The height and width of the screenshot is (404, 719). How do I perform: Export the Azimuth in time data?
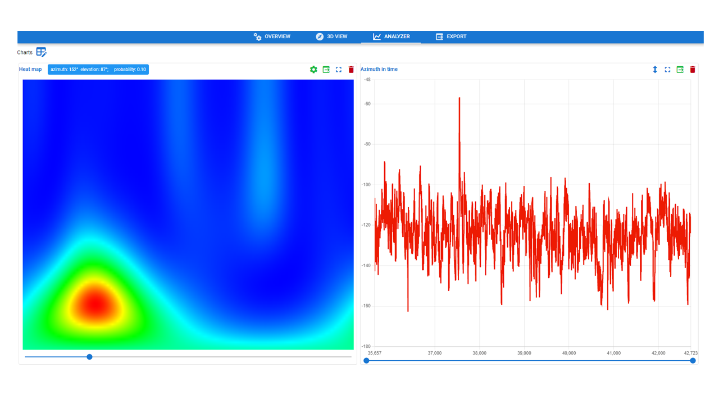pos(680,70)
